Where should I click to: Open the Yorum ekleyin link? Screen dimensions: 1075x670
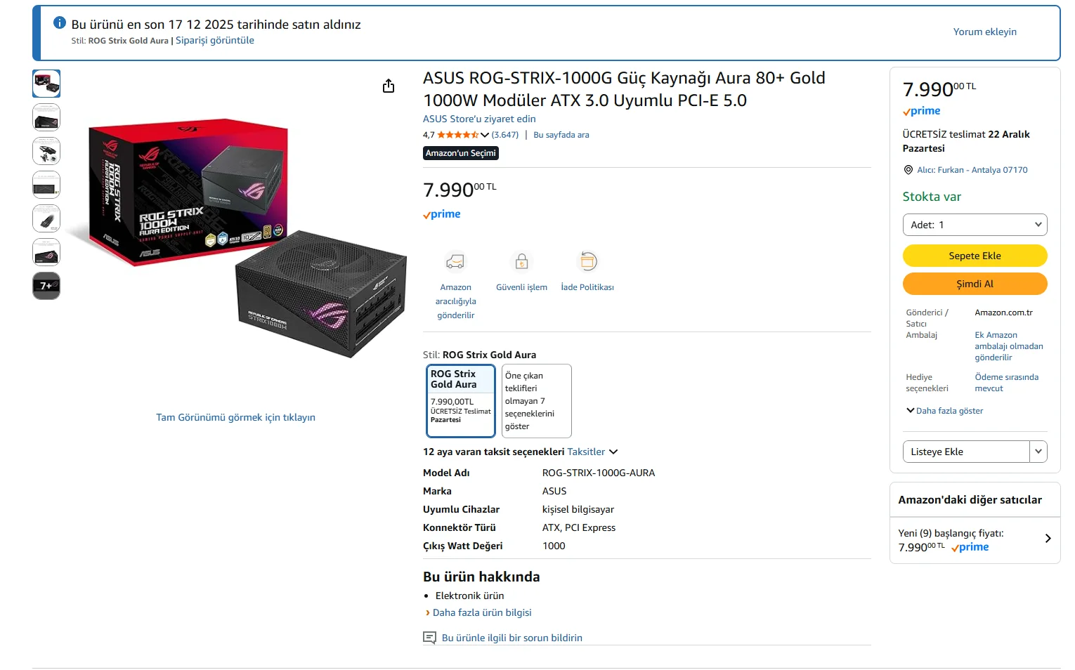tap(984, 32)
